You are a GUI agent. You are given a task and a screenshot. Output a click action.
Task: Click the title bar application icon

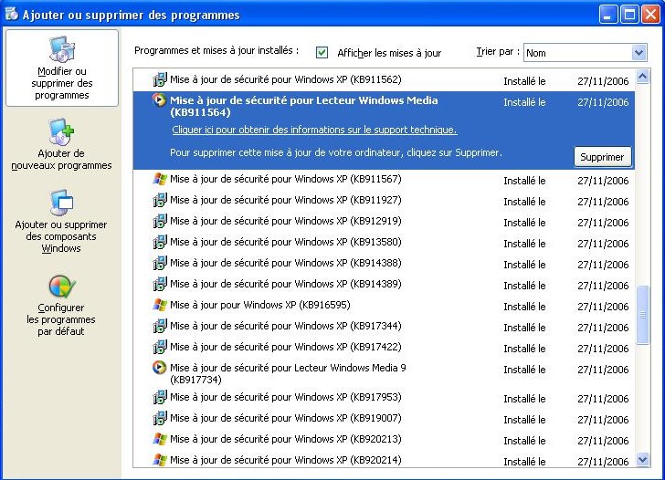click(12, 14)
